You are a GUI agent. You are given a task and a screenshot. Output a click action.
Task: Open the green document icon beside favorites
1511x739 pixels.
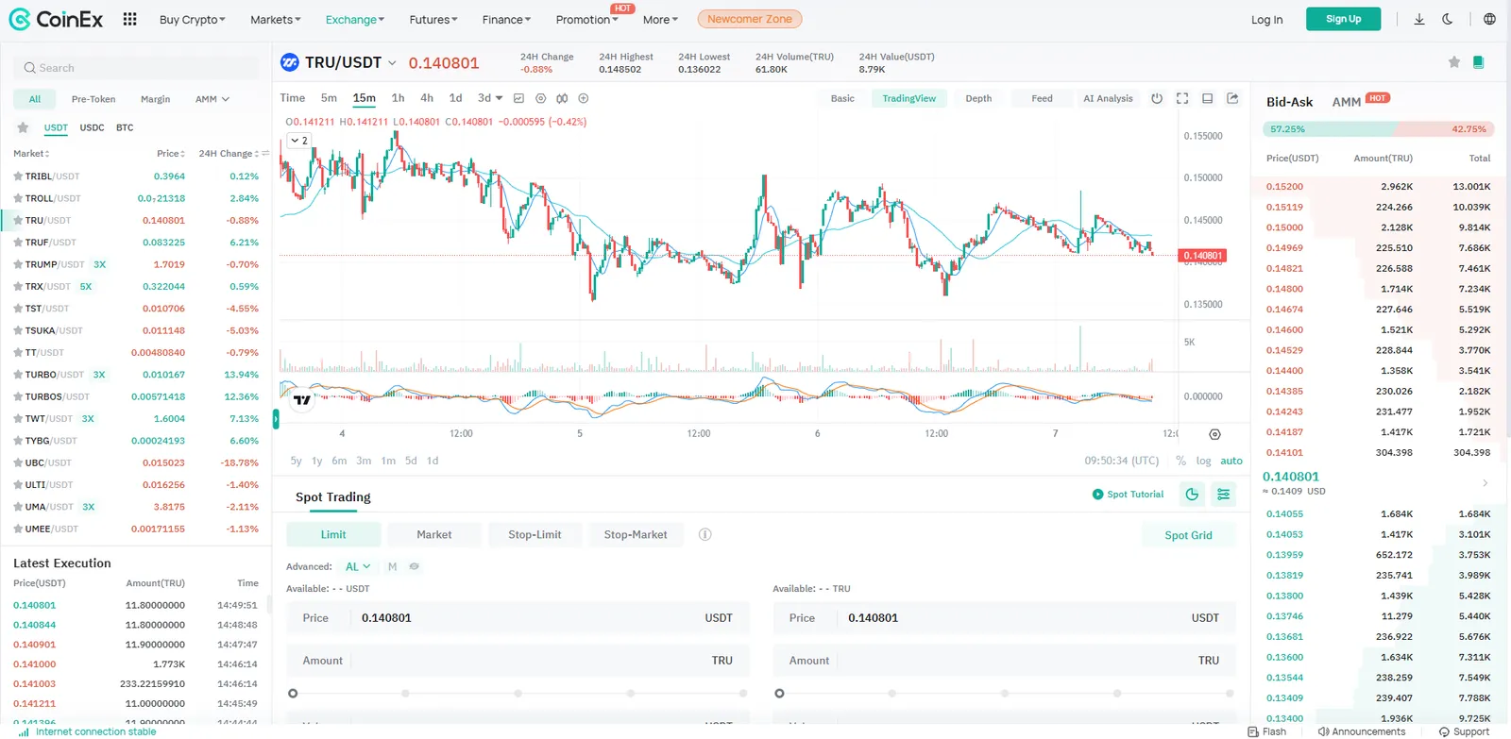(1478, 62)
